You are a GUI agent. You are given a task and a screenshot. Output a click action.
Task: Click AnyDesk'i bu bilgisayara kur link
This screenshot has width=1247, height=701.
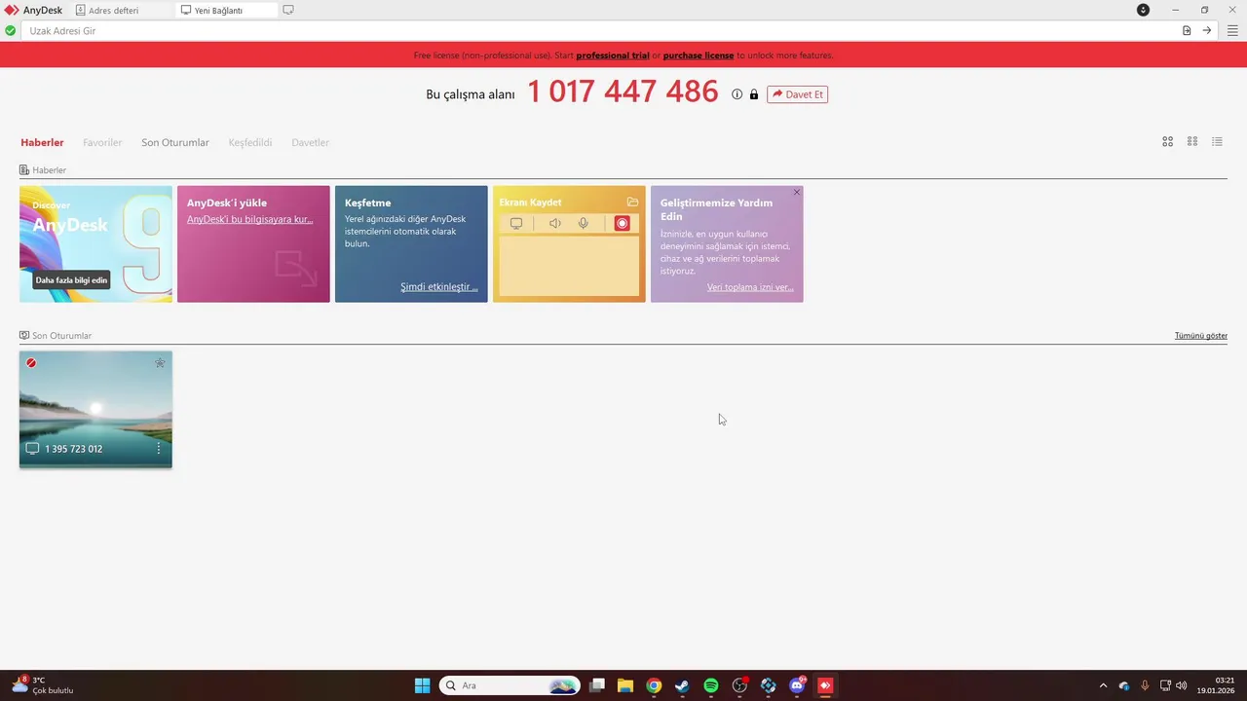click(x=249, y=219)
